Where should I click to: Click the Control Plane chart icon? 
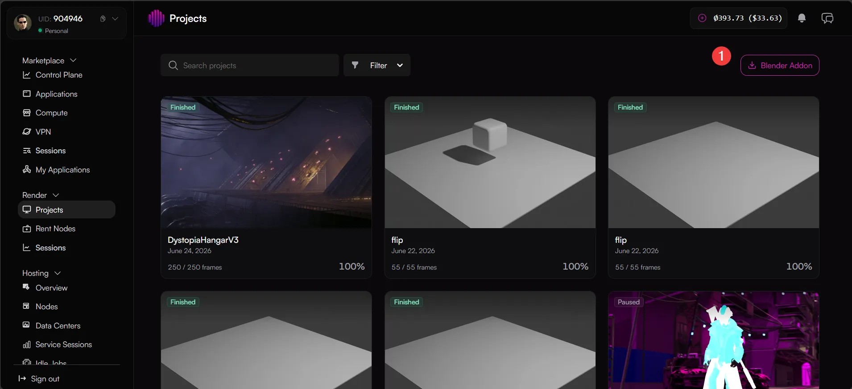[x=27, y=75]
